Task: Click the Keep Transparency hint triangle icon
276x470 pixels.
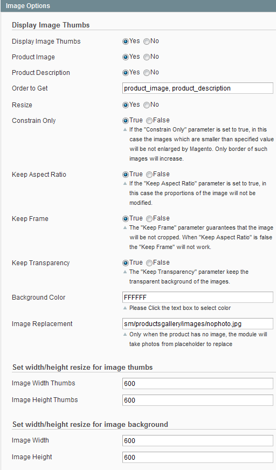Action: click(x=125, y=272)
